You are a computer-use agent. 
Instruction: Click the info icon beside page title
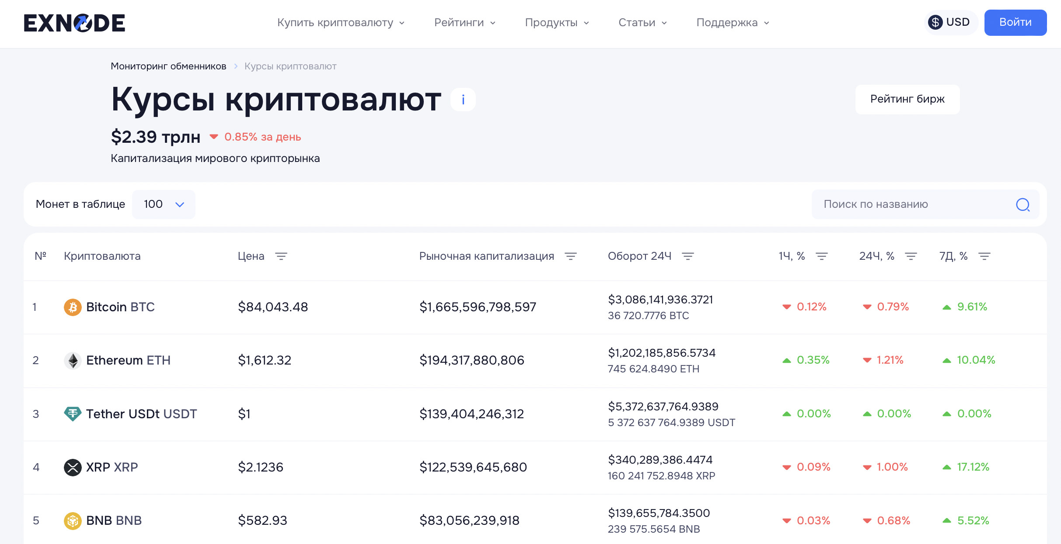point(463,100)
